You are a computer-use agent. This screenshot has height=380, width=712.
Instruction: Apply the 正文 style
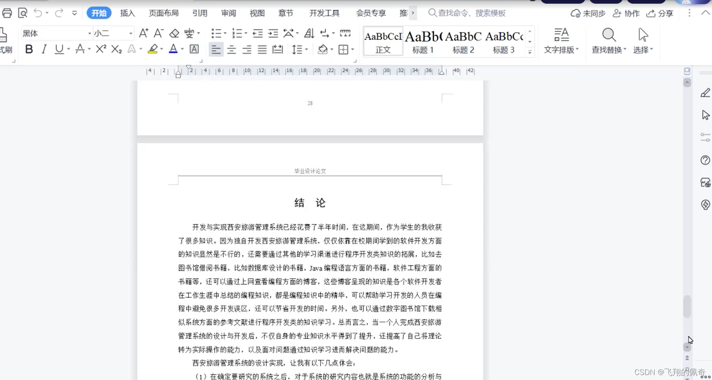tap(383, 42)
